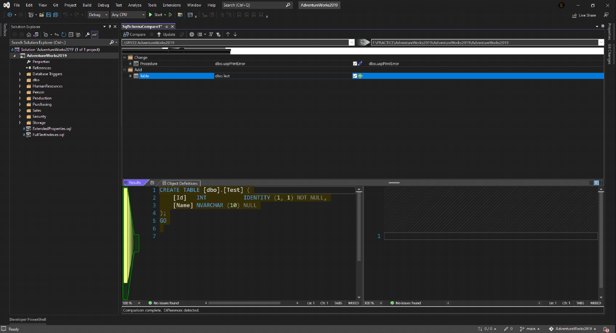This screenshot has width=616, height=333.
Task: Click the filter icon in schema compare toolbar
Action: [x=211, y=35]
